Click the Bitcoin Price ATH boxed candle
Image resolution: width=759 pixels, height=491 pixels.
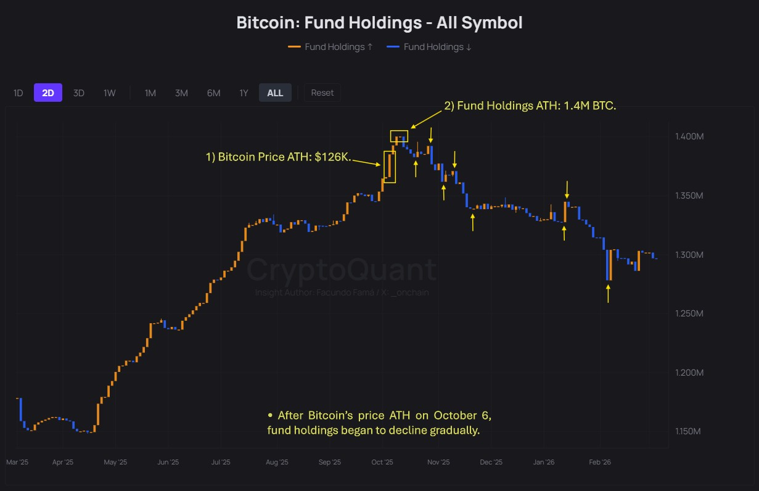(390, 167)
